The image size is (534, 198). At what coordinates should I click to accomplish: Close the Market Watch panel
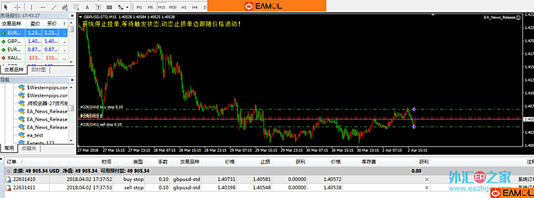72,15
